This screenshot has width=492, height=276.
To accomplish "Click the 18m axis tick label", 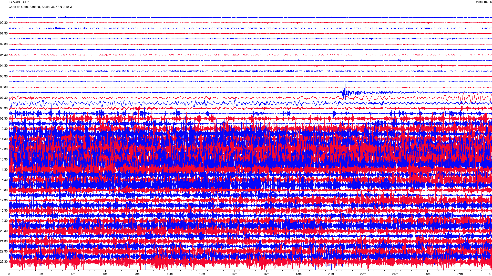I will [x=299, y=274].
